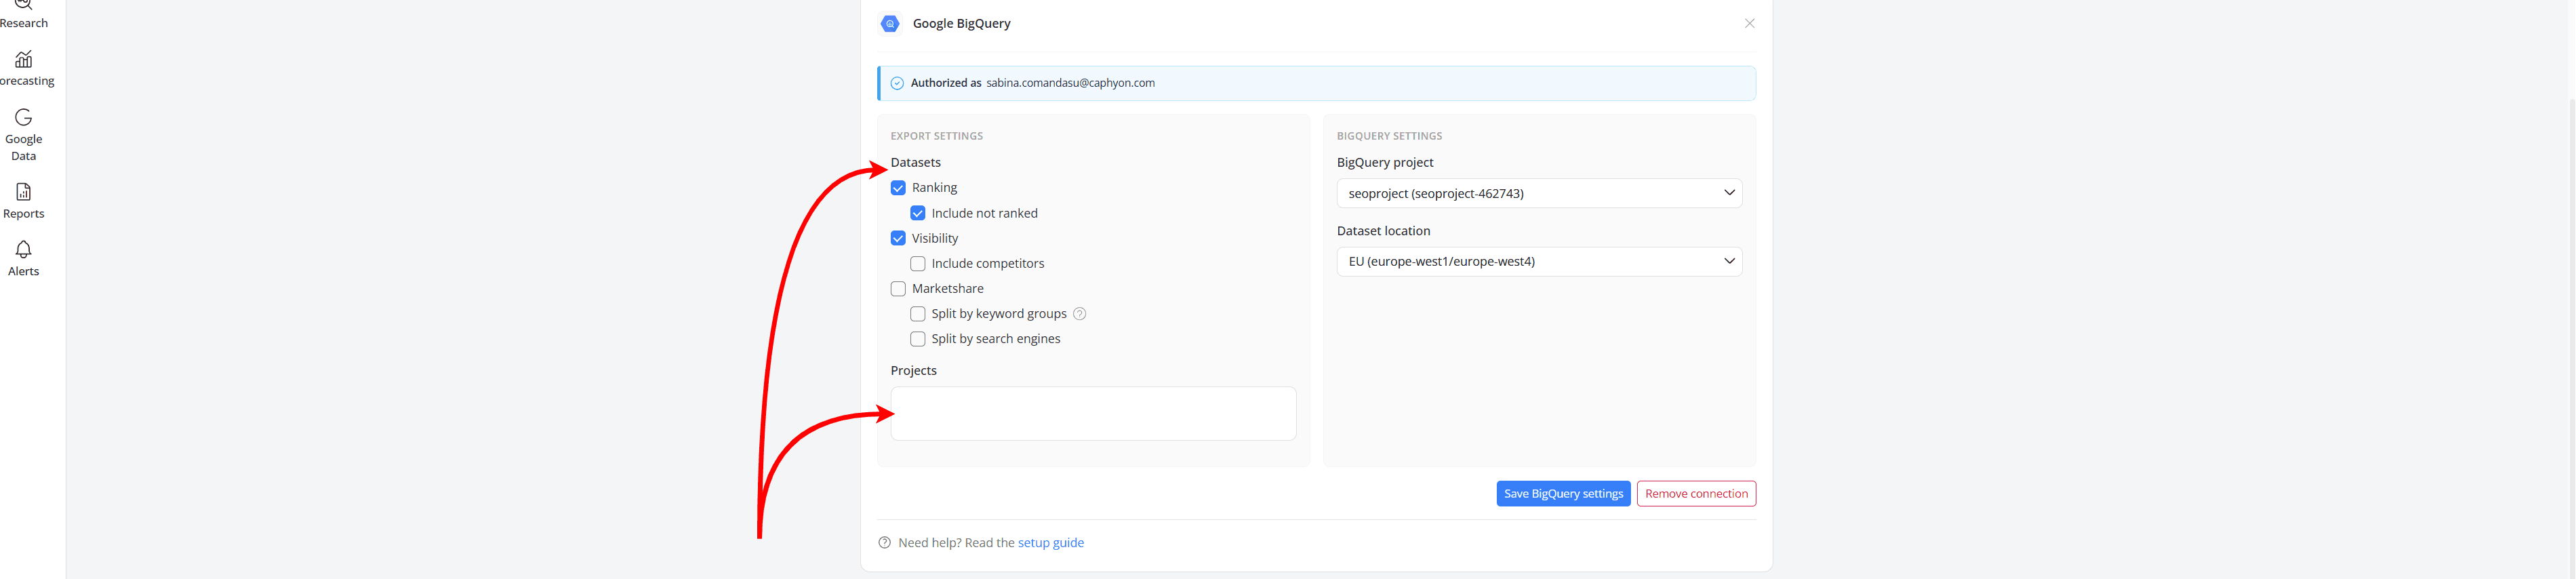2576x579 pixels.
Task: Click the help question icon near setup guide
Action: (884, 543)
